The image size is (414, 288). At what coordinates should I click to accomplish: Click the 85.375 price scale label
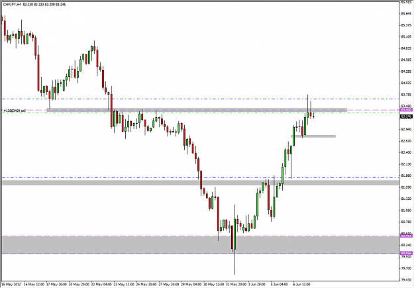pos(406,25)
